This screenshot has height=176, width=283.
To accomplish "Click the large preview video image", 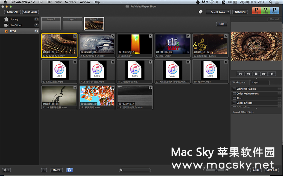I will tap(256, 46).
